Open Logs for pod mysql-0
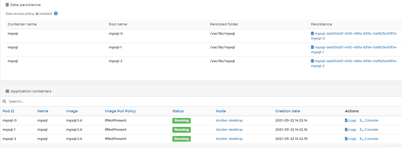Screen dimensions: 402x148 350,120
